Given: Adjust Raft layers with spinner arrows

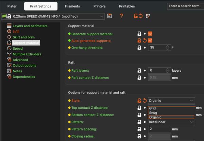Looking at the screenshot, I should tap(168, 71).
